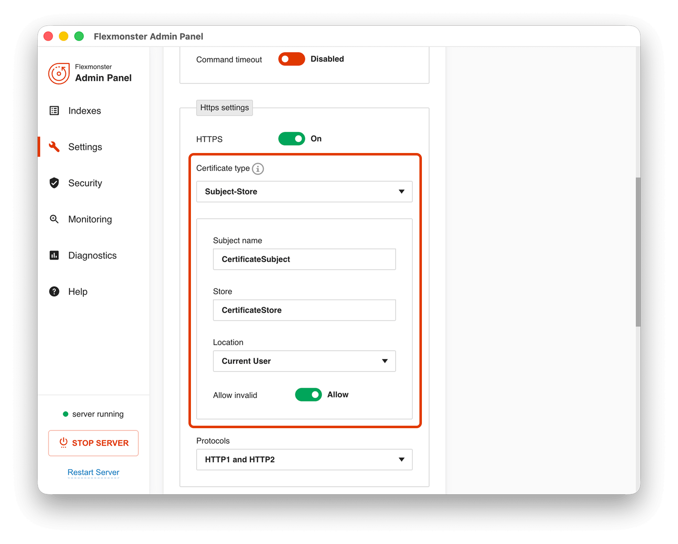Click the Restart Server link

click(x=93, y=472)
